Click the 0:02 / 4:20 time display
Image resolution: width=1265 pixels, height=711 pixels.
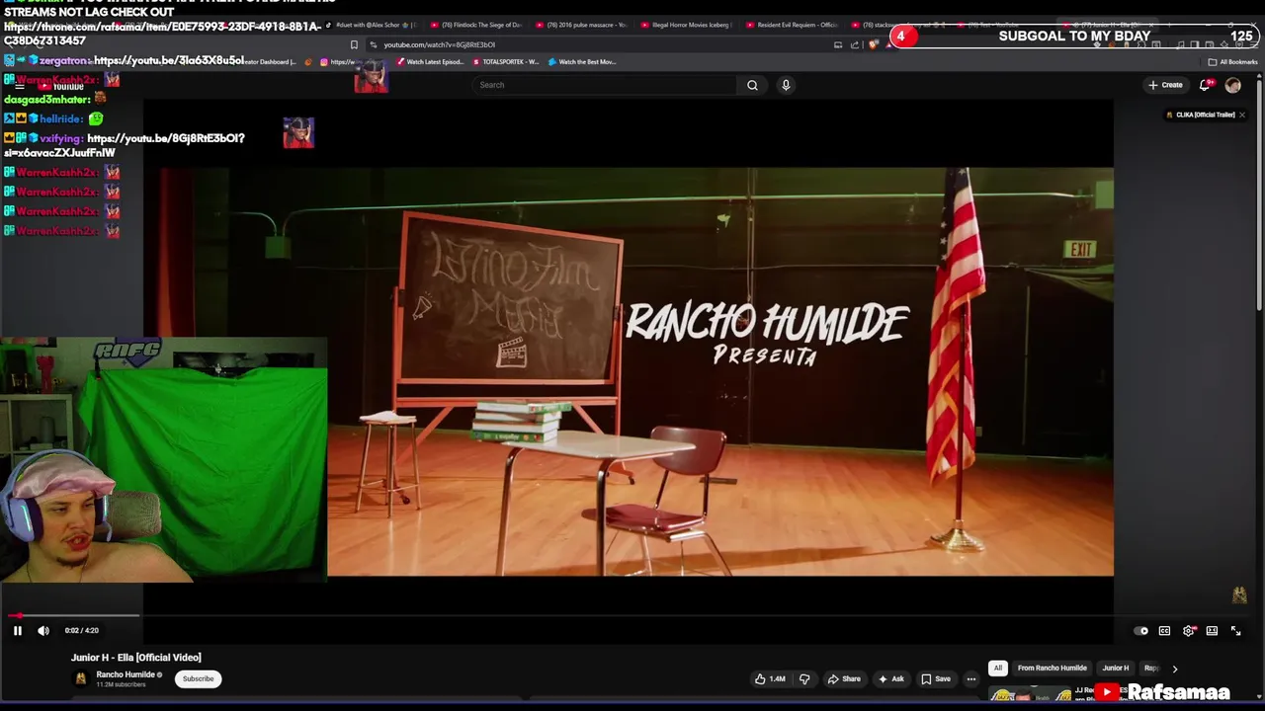point(81,630)
